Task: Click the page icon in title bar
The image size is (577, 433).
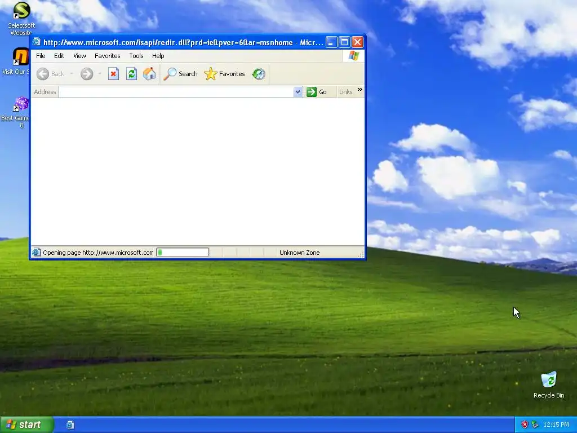Action: [x=37, y=42]
